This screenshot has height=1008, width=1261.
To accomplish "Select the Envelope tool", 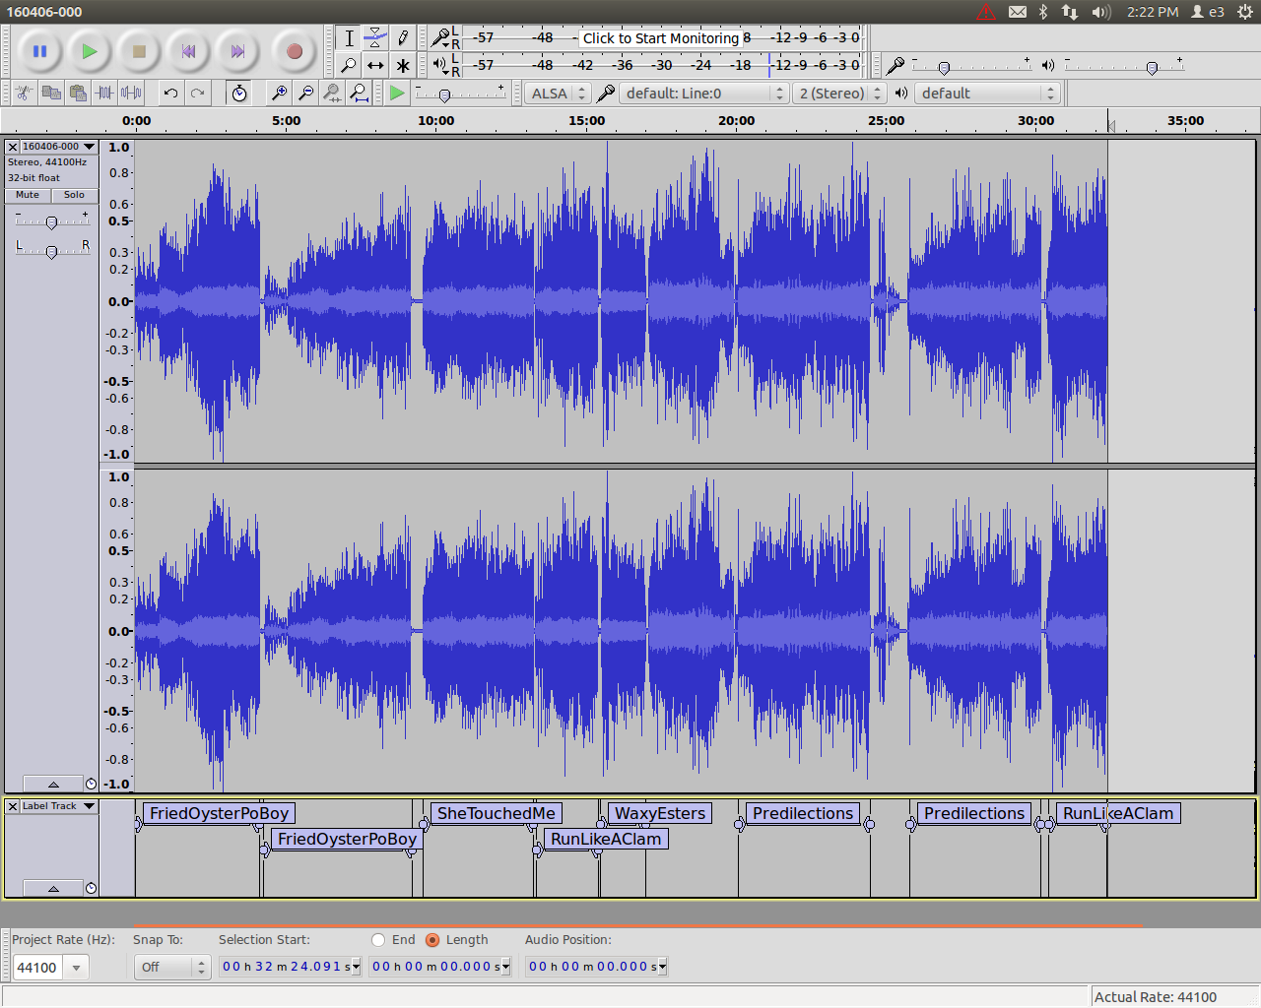I will [375, 38].
